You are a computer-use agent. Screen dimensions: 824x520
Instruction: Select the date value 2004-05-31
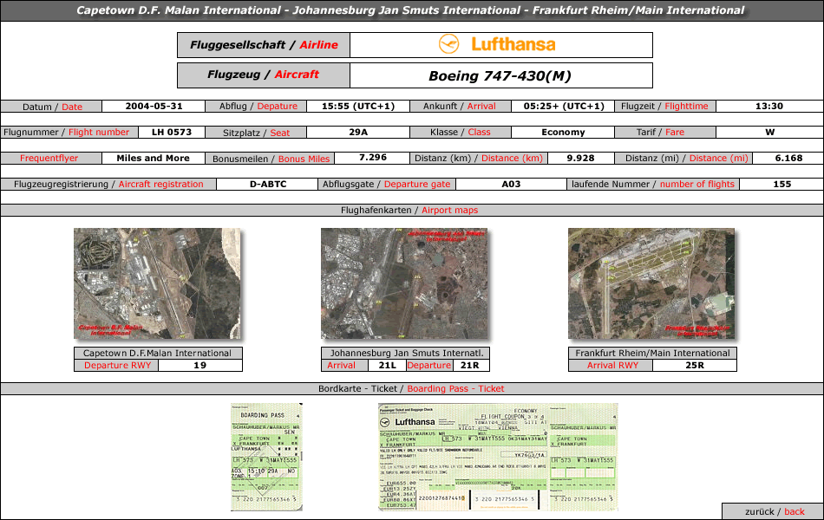[x=154, y=106]
